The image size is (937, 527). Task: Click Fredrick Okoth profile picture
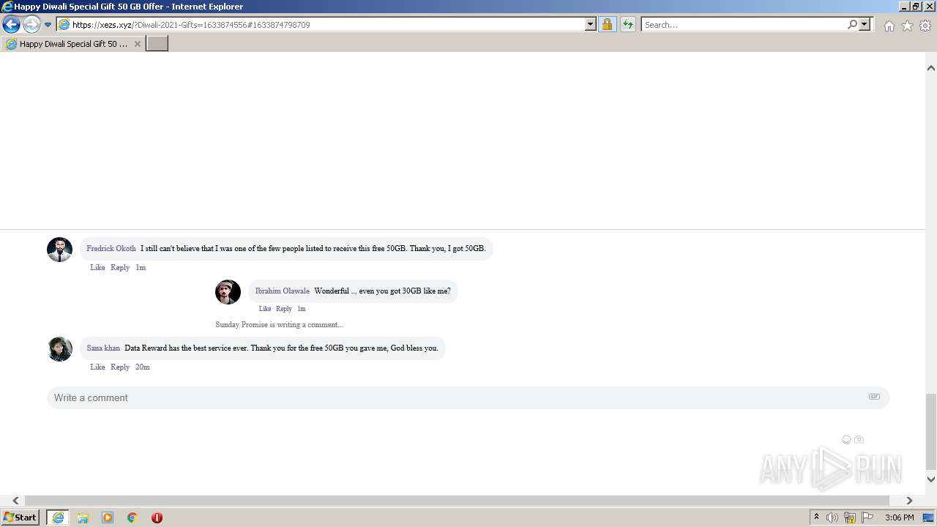tap(59, 250)
